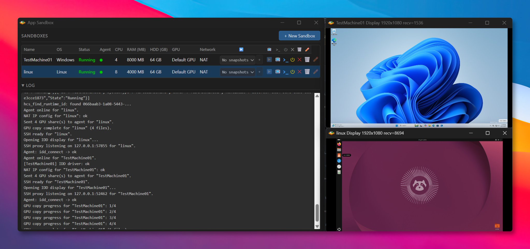Open SSH terminal for TestMachine01 row
The width and height of the screenshot is (530, 249).
(285, 60)
